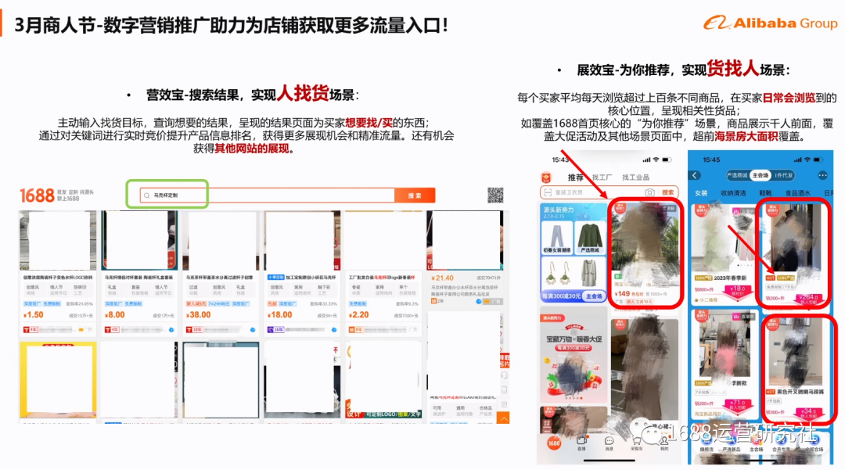Select the 女装 category tab

[700, 192]
